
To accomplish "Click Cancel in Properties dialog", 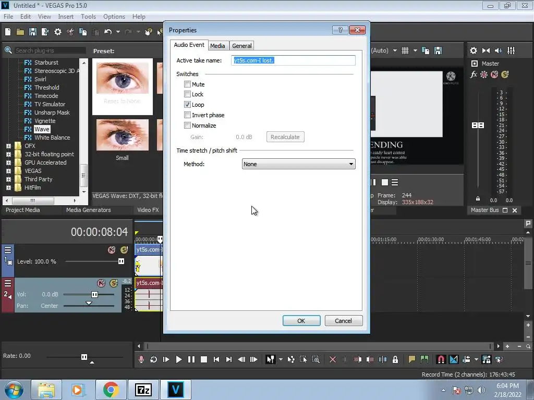I will (x=343, y=321).
